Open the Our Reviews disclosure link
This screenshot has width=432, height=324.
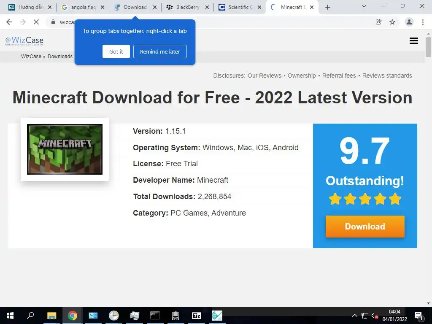[x=265, y=76]
